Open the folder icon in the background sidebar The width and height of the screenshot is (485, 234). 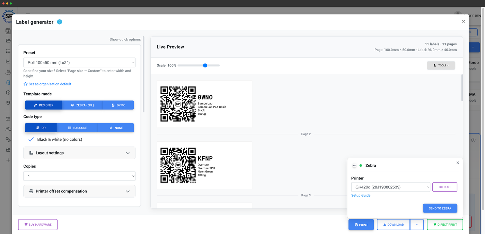click(x=8, y=41)
